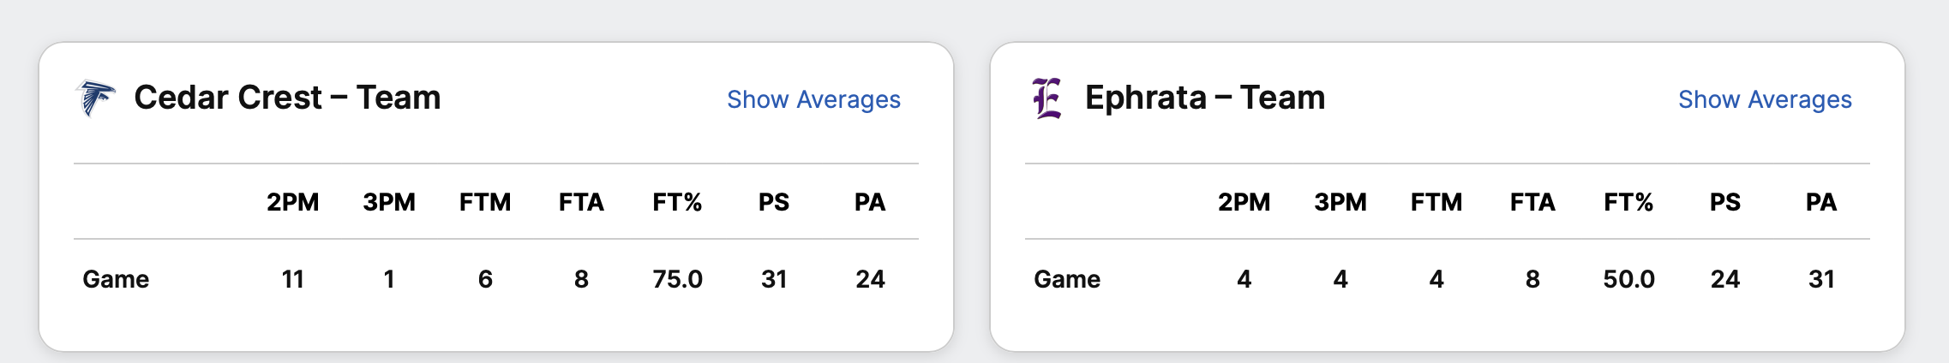The height and width of the screenshot is (363, 1949).
Task: Click Cedar Crest's points scored value 31
Action: [774, 279]
